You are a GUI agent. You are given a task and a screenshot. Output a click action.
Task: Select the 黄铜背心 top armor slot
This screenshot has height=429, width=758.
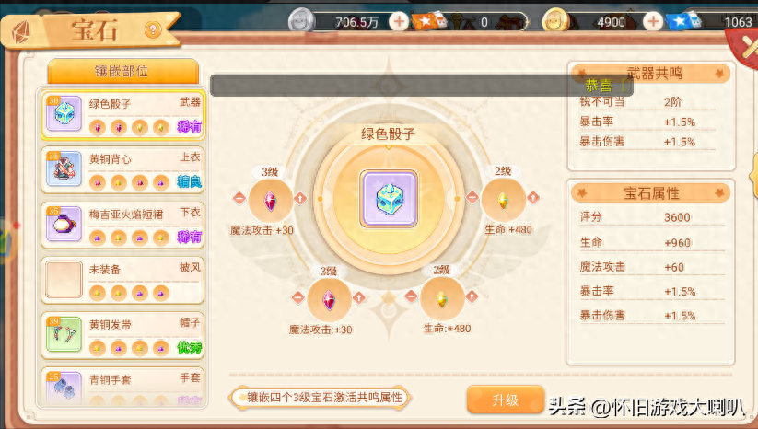[122, 170]
